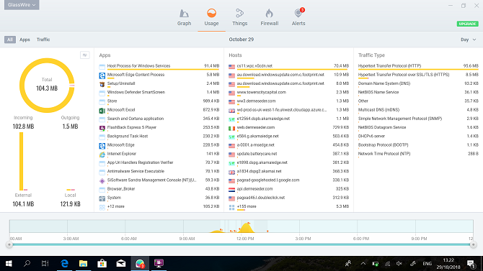Select the Usage view icon

click(211, 13)
